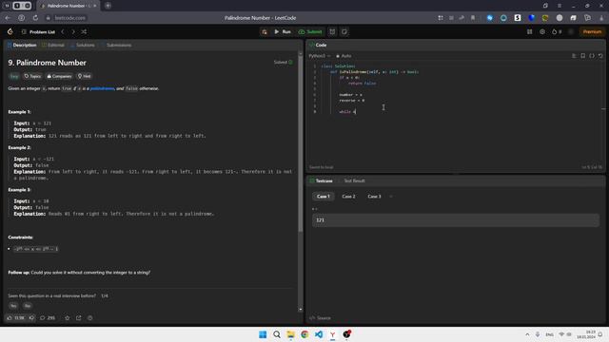Image resolution: width=609 pixels, height=342 pixels.
Task: Answer No to interview question
Action: click(28, 306)
